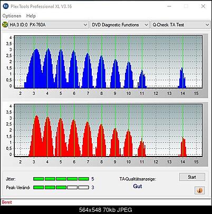The image size is (212, 214).
Task: Open the info button with 'i' icon
Action: point(199,190)
